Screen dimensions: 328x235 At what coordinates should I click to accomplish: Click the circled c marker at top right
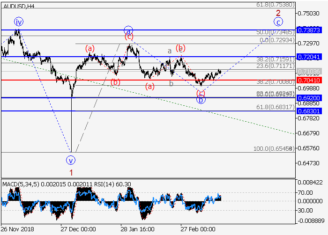pyautogui.click(x=278, y=22)
